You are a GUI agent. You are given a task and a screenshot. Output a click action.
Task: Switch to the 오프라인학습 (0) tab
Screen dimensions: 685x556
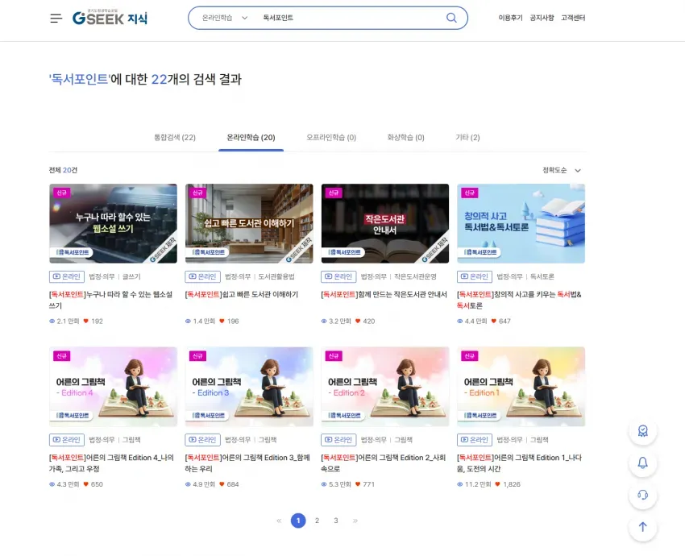(x=331, y=138)
